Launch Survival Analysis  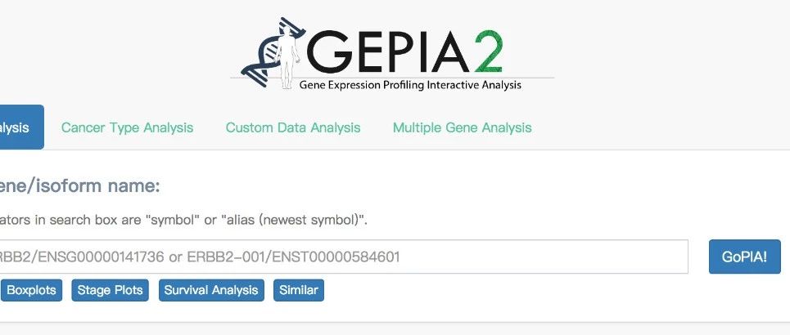coord(211,290)
